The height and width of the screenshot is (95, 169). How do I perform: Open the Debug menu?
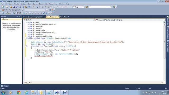click(35, 4)
